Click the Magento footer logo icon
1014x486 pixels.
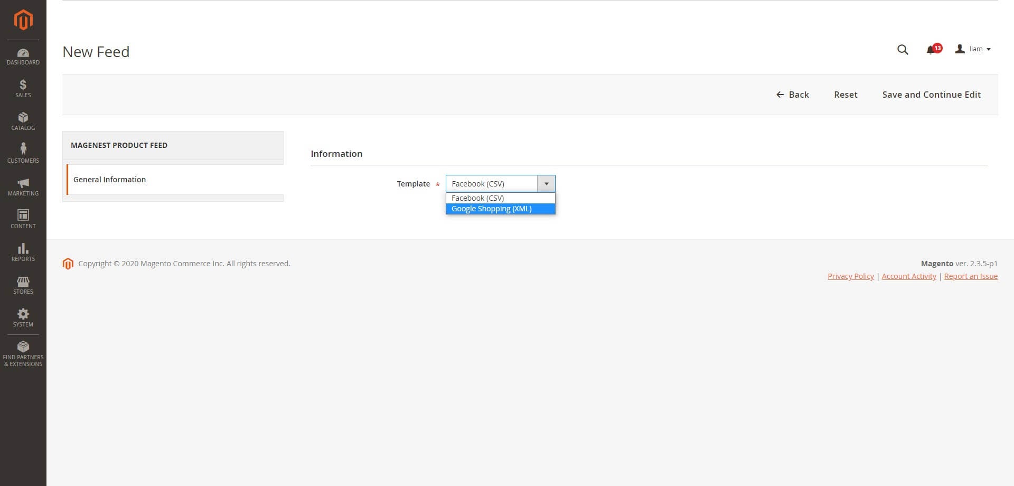[x=68, y=264]
